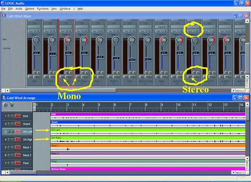Click volume fader handle on mixer channel 7
The width and height of the screenshot is (251, 182).
[x=132, y=60]
